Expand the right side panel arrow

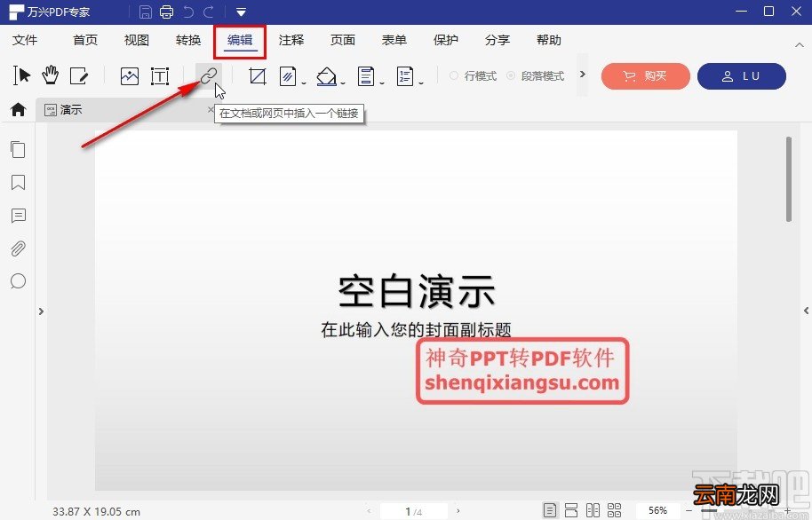pos(807,311)
